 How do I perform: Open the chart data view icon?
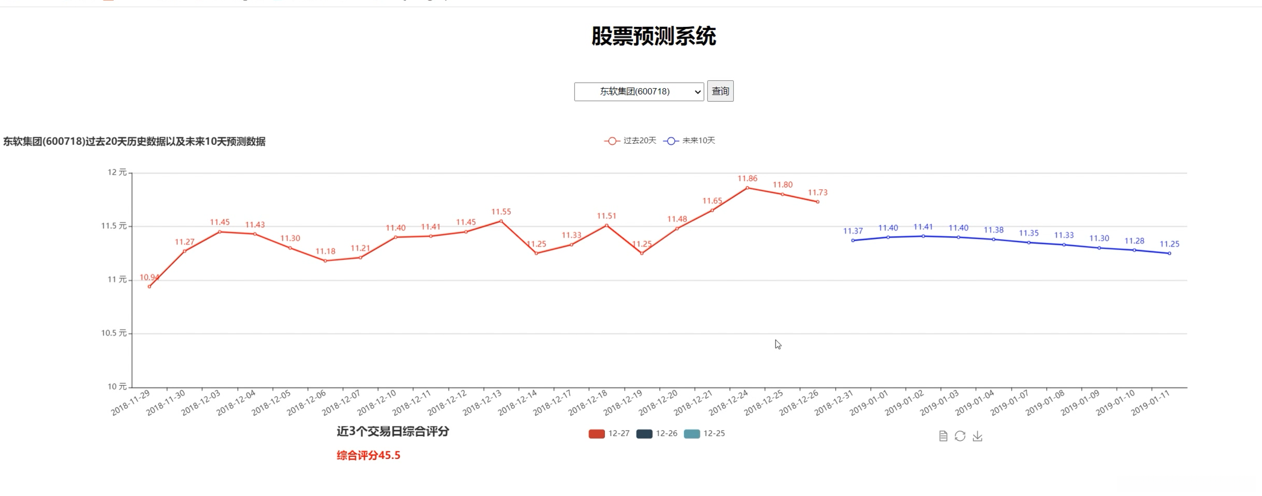click(x=943, y=436)
